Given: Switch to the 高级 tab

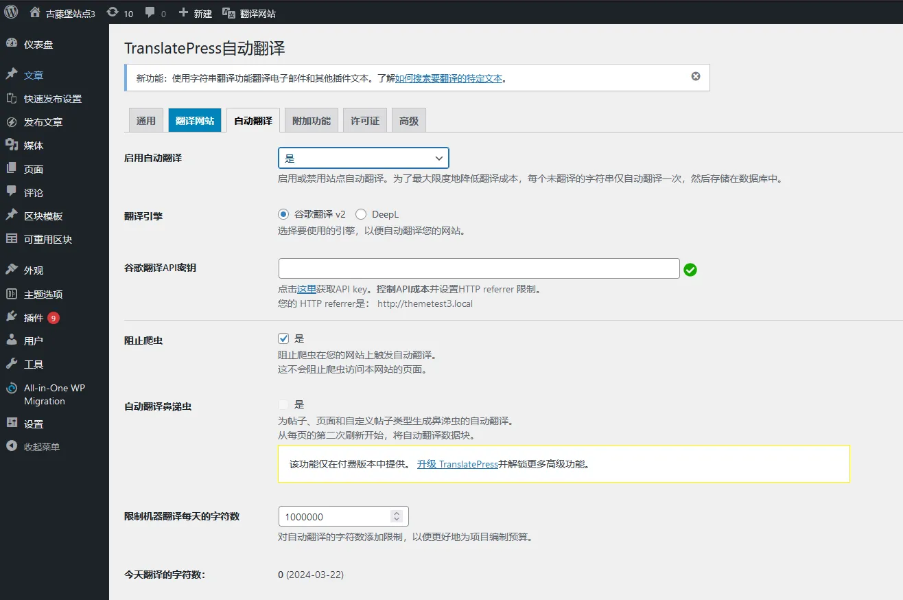Looking at the screenshot, I should click(409, 120).
